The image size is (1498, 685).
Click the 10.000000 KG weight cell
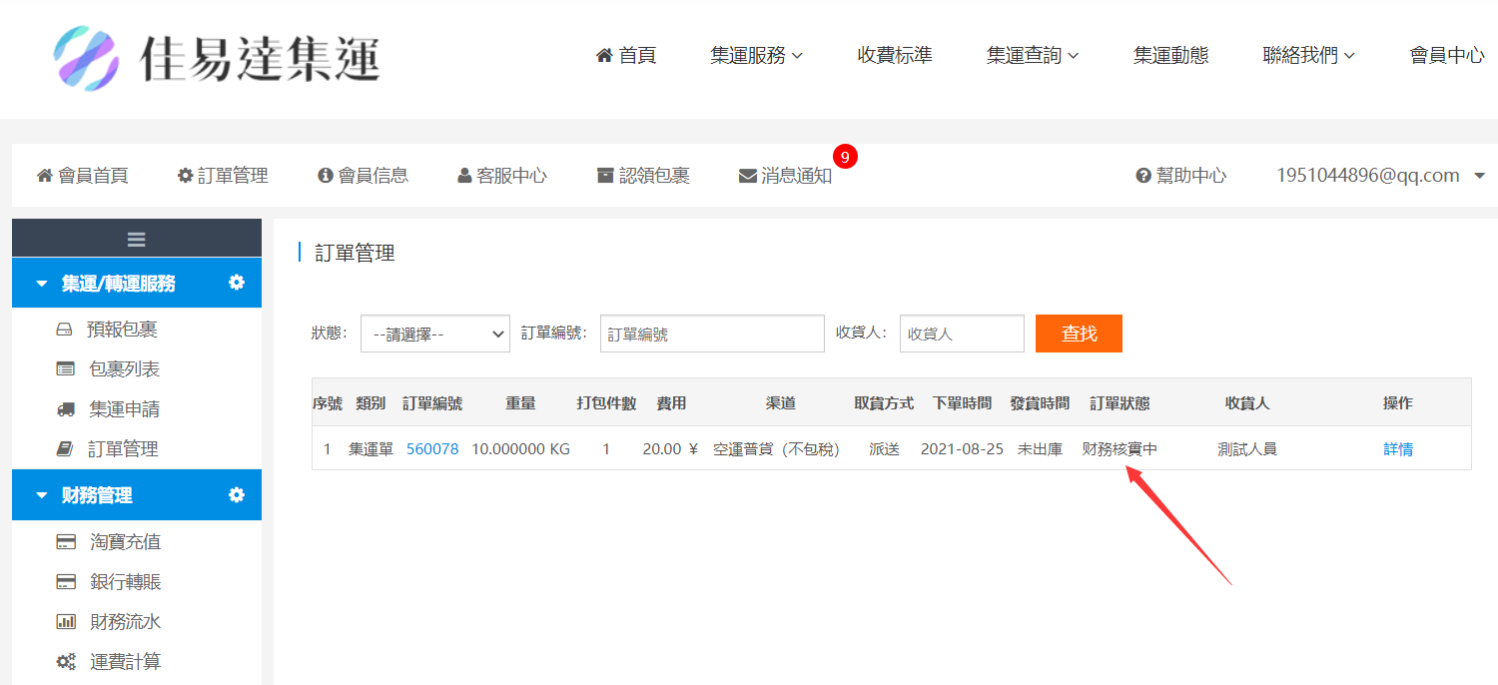520,449
